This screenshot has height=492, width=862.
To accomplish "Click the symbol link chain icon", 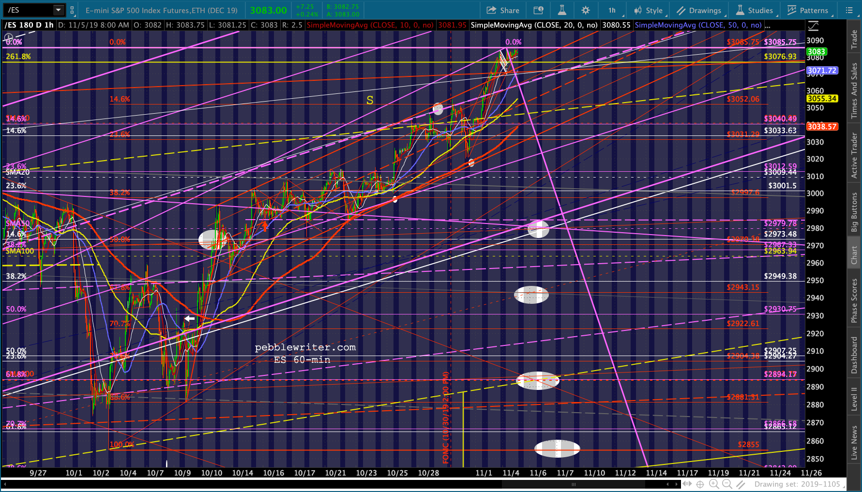I will coord(72,10).
